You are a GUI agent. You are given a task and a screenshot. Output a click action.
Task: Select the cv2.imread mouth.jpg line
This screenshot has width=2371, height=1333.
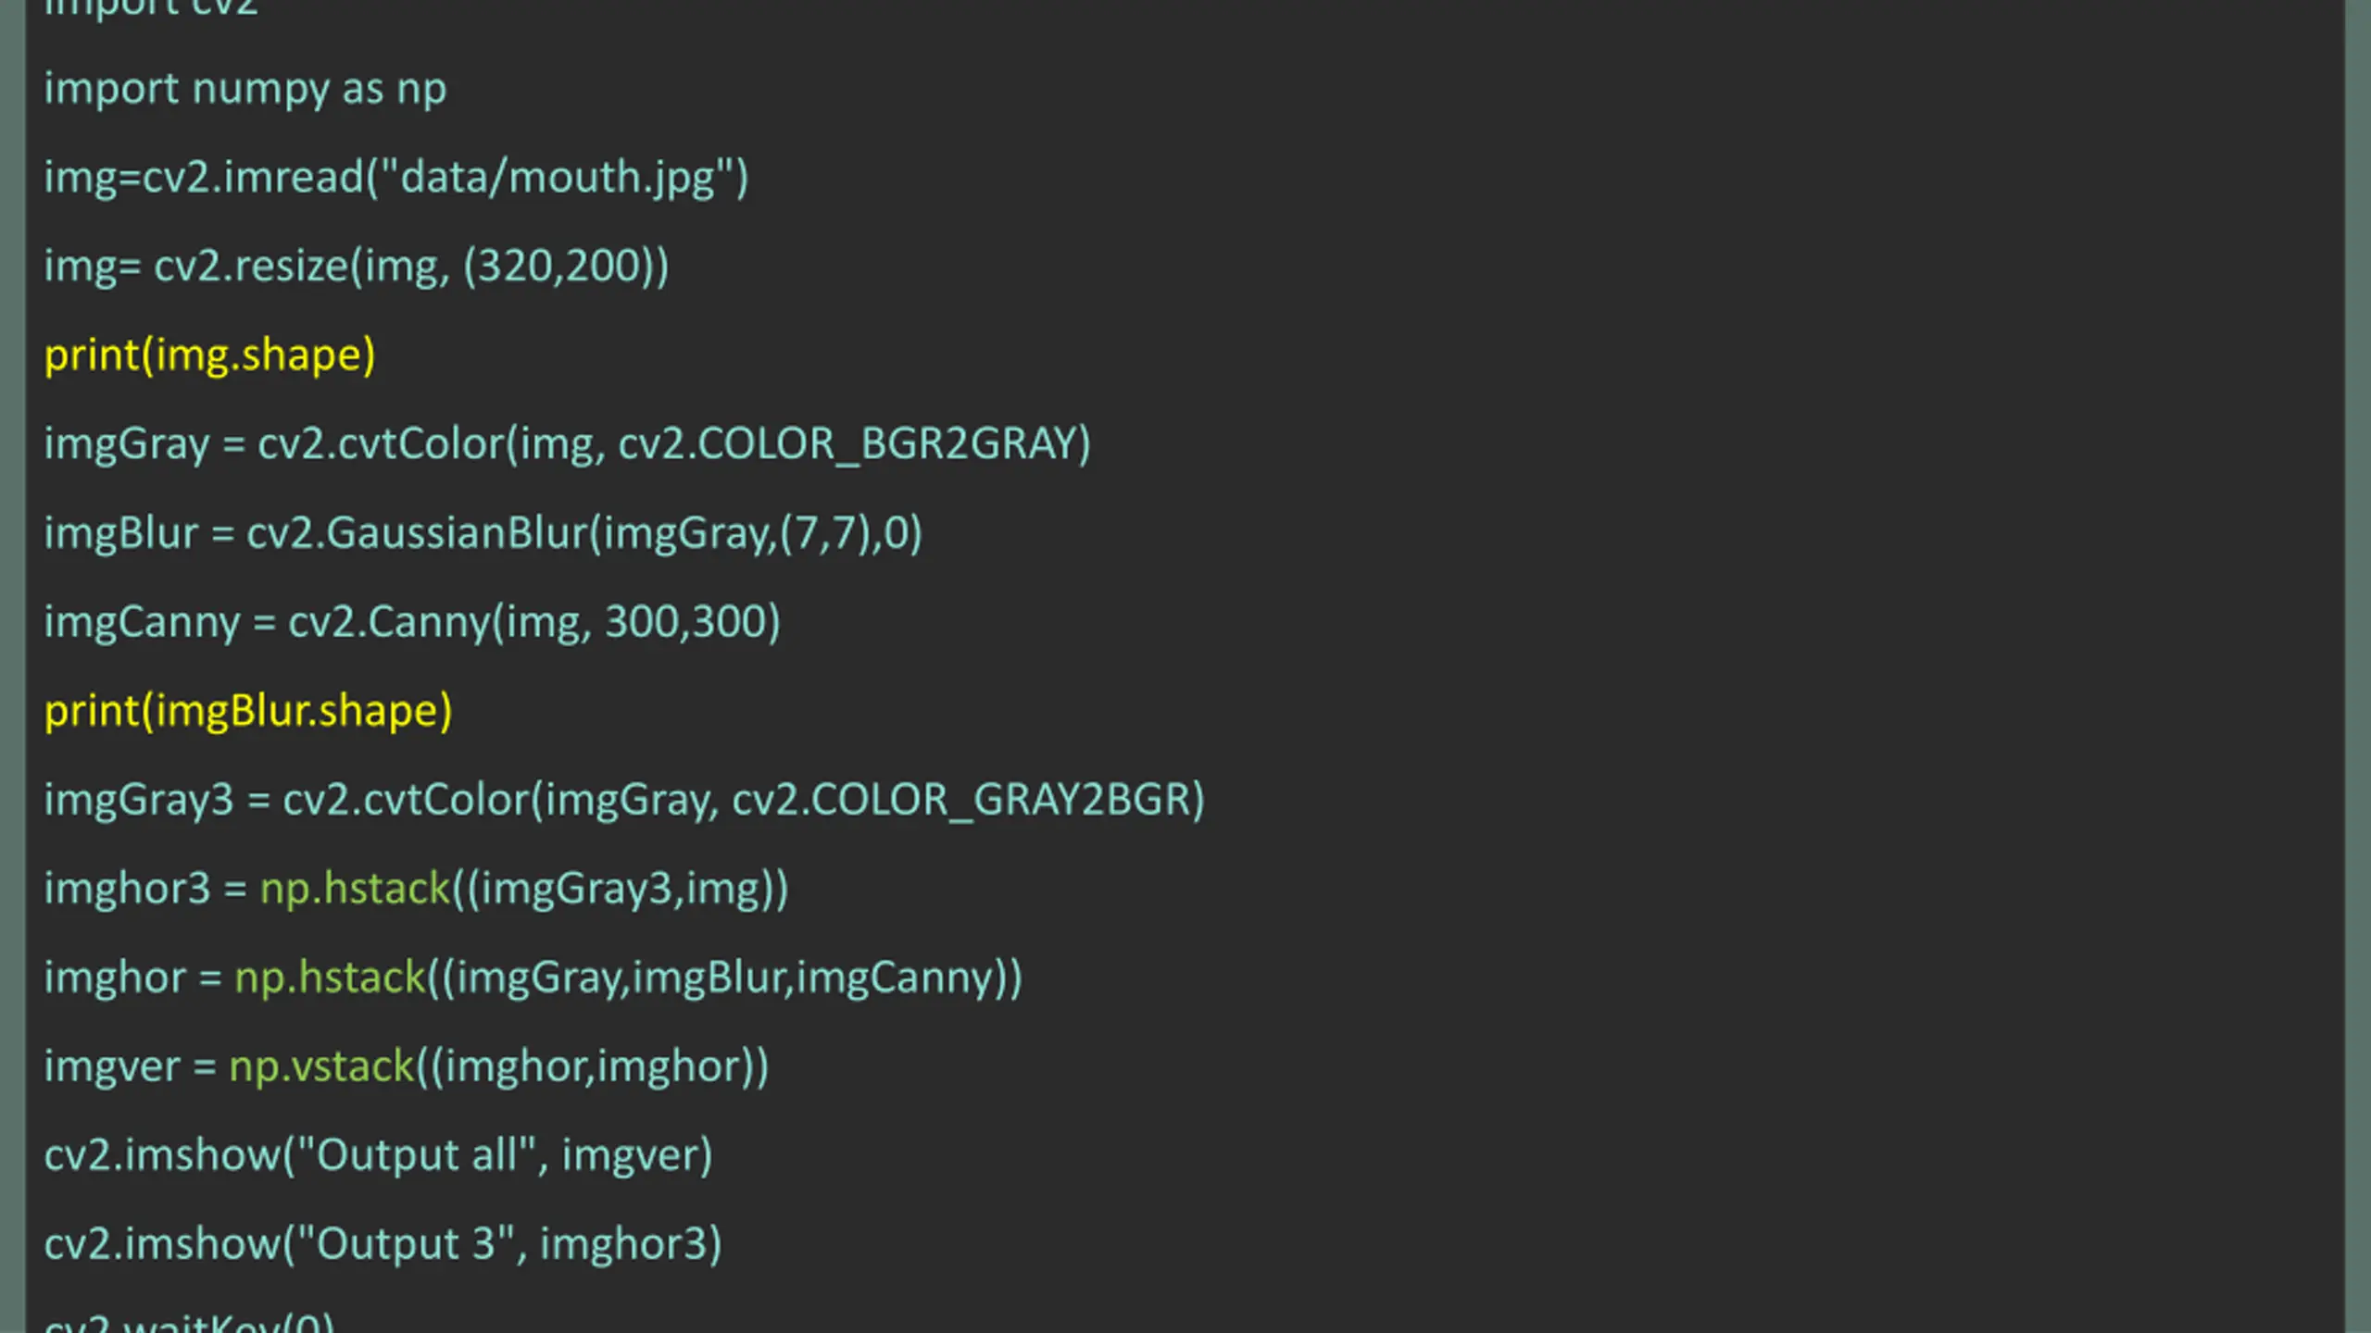click(x=396, y=178)
